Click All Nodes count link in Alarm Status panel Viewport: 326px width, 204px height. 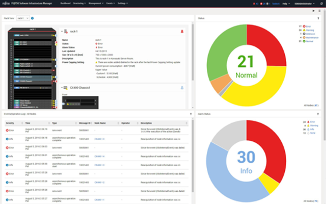(316, 201)
